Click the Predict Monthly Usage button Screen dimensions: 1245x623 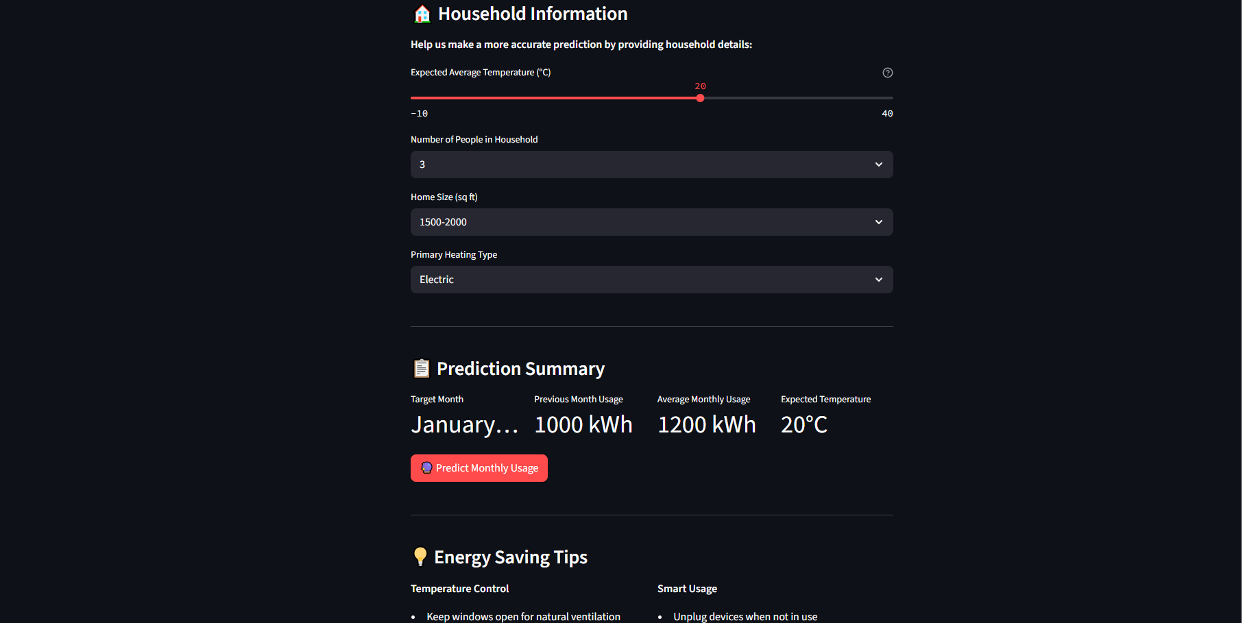coord(479,468)
